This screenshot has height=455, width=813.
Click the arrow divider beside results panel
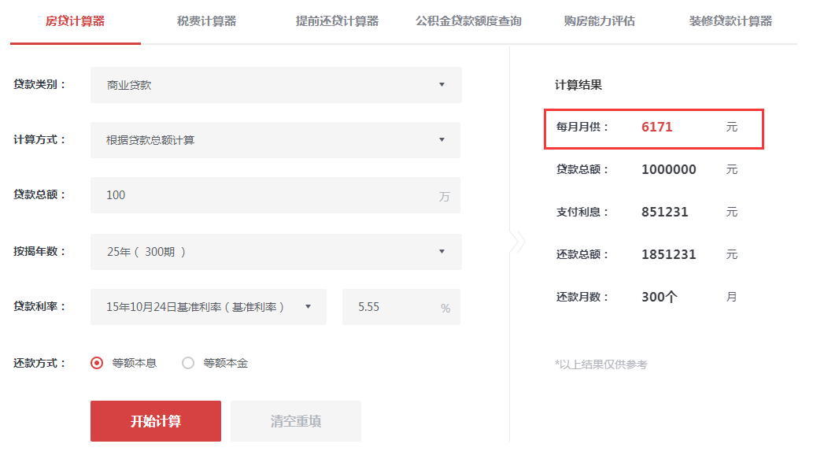517,242
